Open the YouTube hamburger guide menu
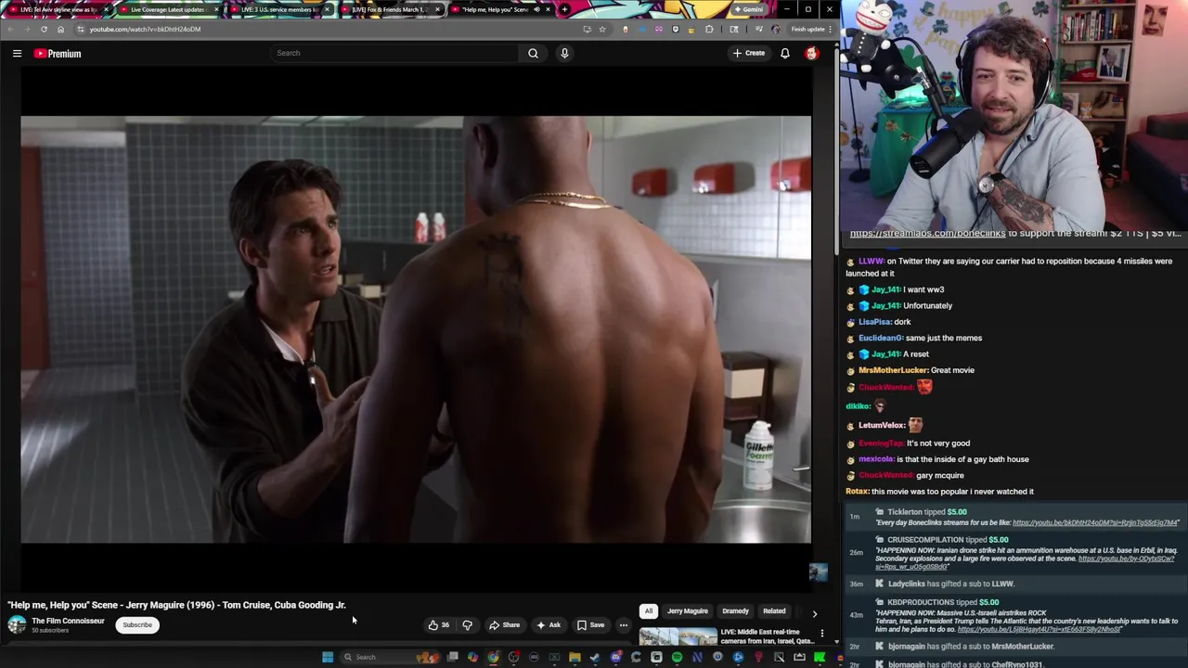This screenshot has height=668, width=1188. pos(17,53)
